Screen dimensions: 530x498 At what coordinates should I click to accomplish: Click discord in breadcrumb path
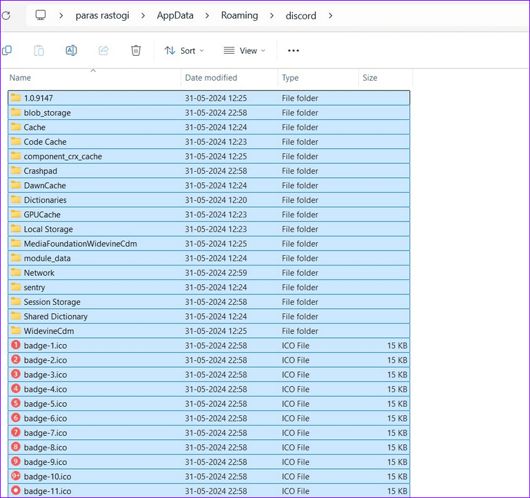click(300, 16)
